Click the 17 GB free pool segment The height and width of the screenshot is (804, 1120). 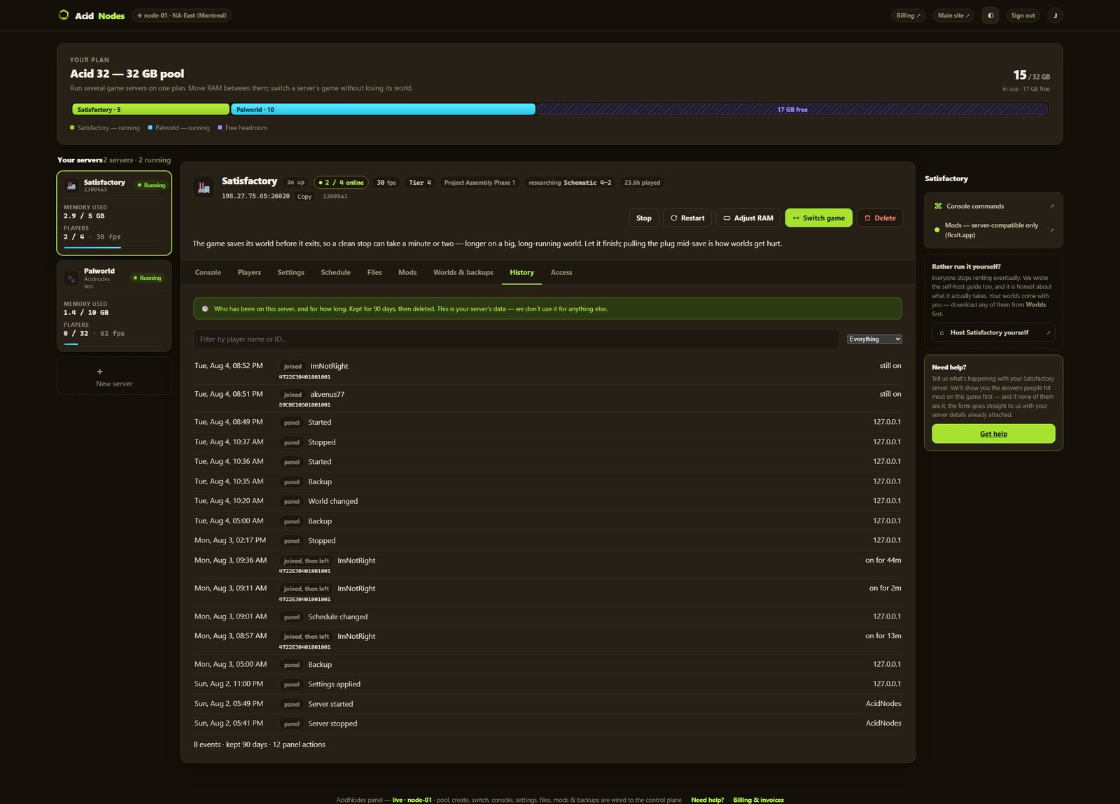click(792, 109)
